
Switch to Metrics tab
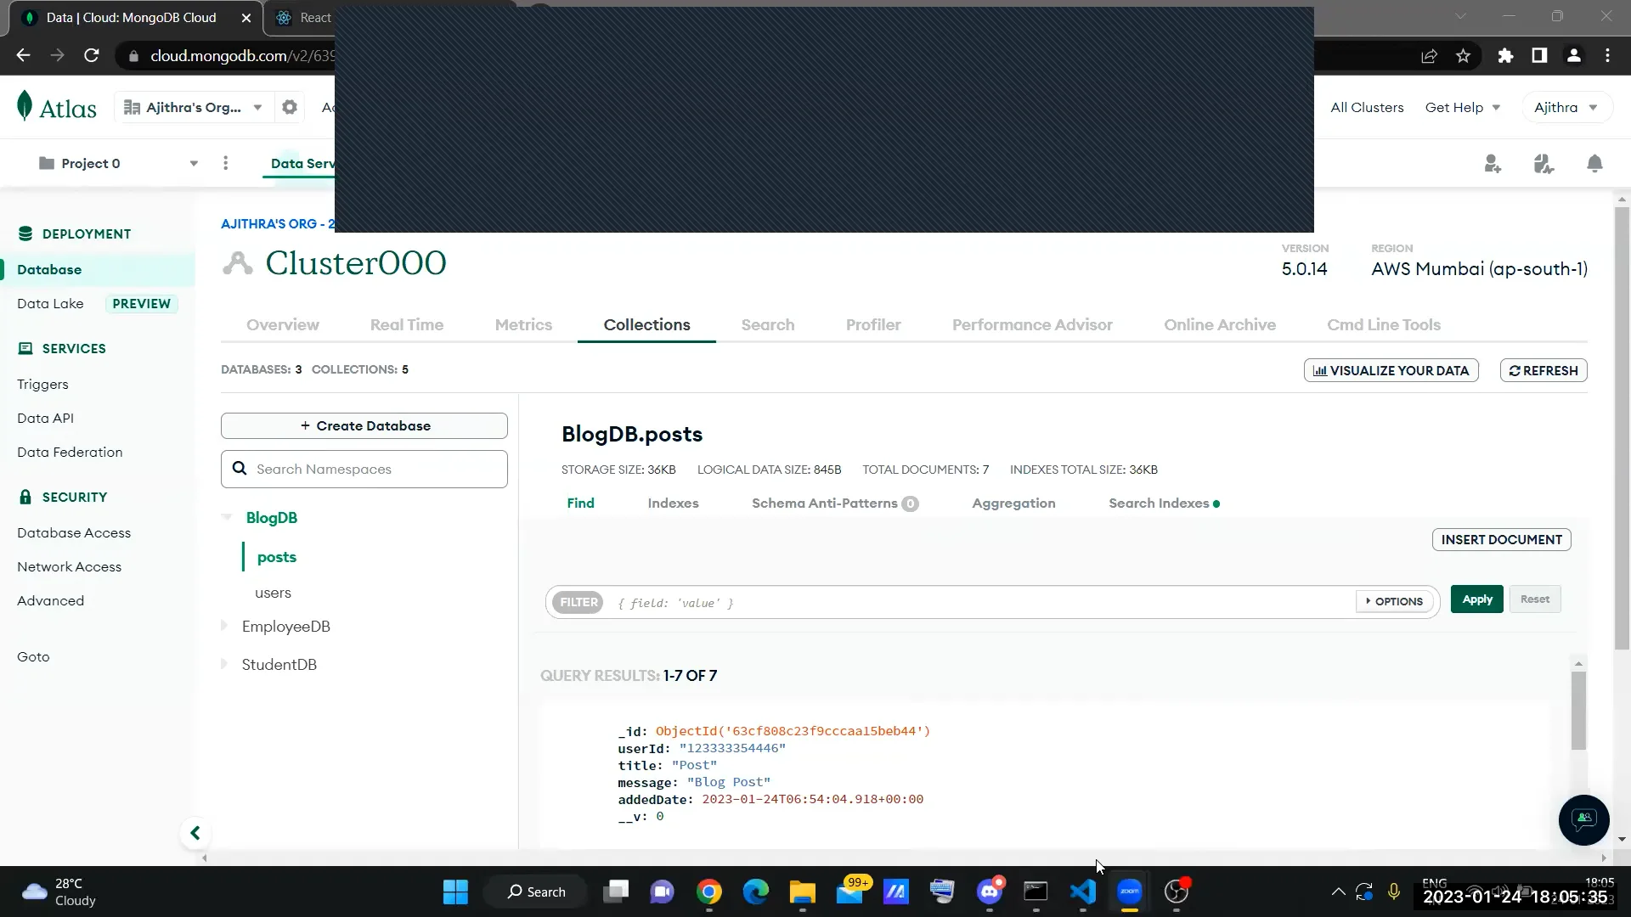coord(523,324)
